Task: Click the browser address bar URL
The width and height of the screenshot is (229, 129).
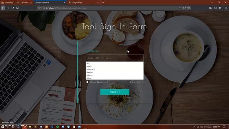Action: pos(66,8)
